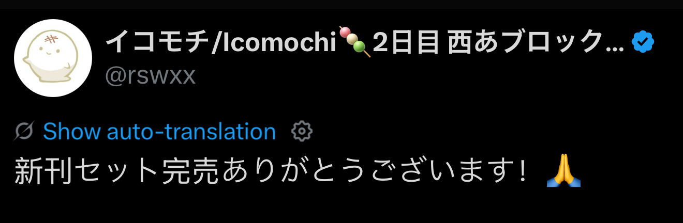The width and height of the screenshot is (683, 223).
Task: Show auto-translation of this post
Action: pos(159,132)
